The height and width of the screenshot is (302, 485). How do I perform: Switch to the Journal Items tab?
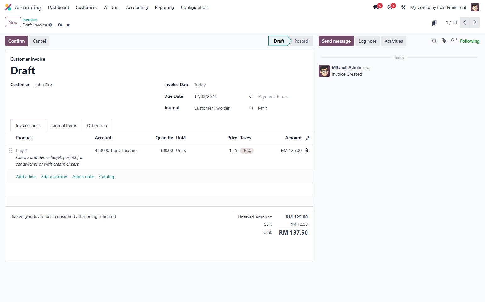[64, 125]
